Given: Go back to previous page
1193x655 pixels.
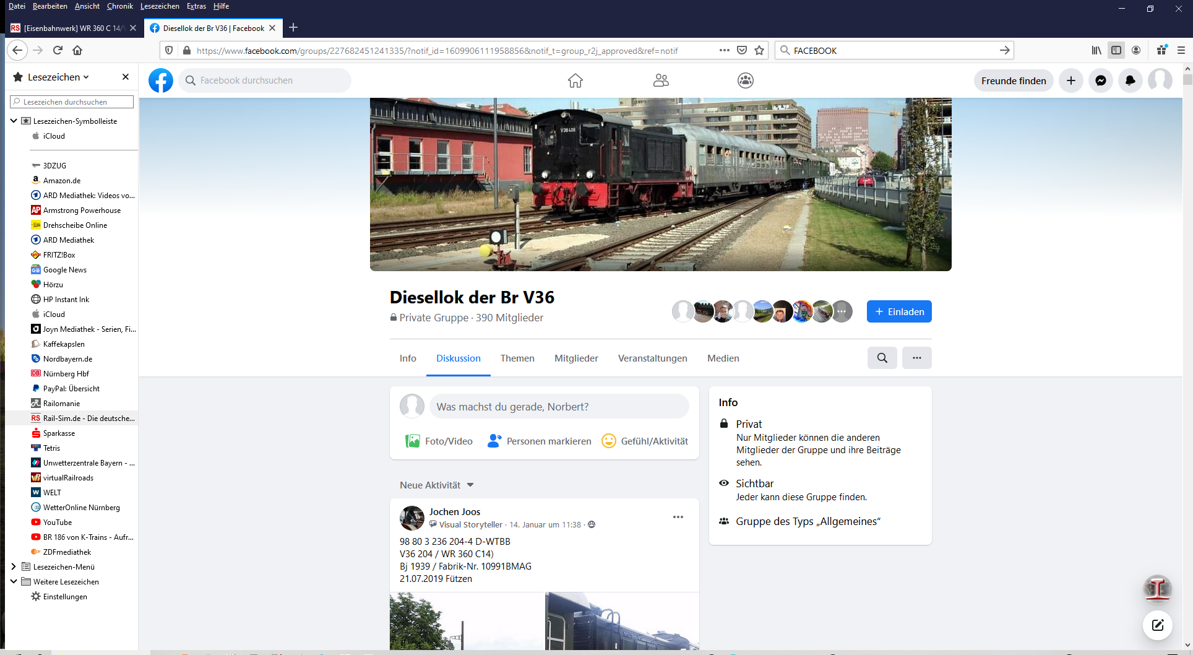Looking at the screenshot, I should (x=17, y=50).
